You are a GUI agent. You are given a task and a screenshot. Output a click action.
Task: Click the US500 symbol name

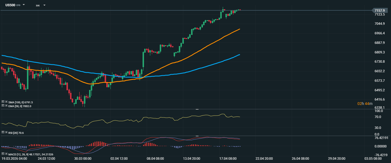pos(10,5)
